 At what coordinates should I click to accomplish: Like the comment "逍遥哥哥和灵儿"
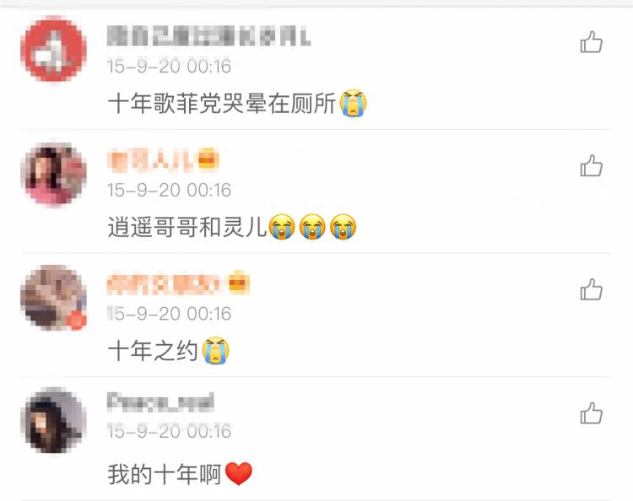click(x=591, y=166)
